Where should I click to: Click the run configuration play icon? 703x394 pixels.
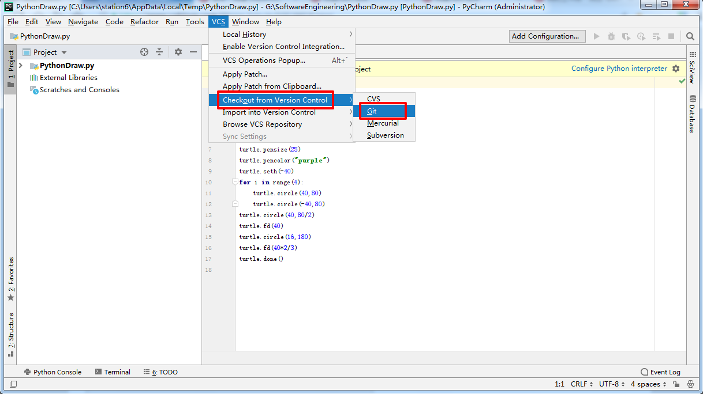point(597,36)
